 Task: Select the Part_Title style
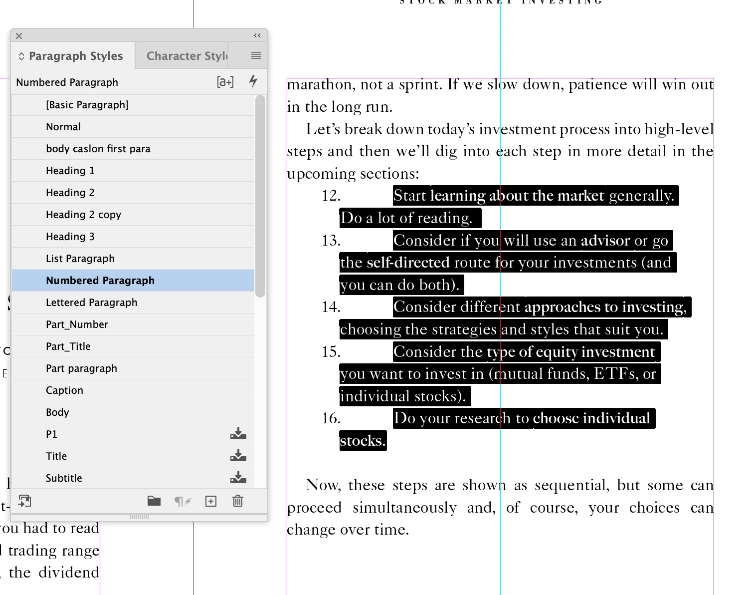[x=133, y=346]
